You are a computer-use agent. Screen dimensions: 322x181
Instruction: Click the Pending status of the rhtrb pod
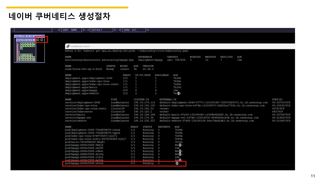(x=148, y=163)
